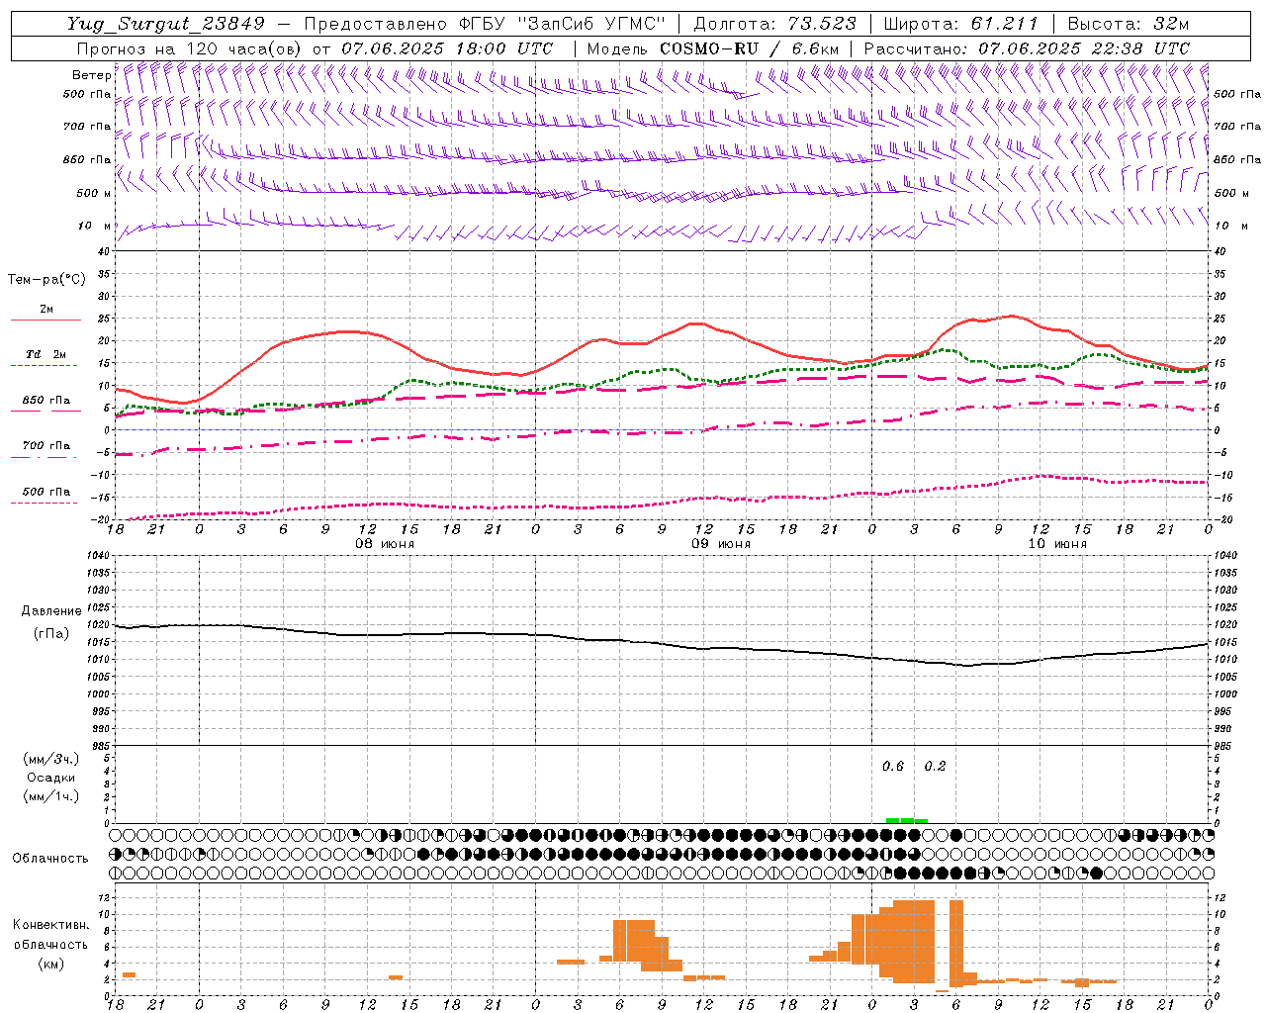Click the longitude value Долгота: 73.523

[x=775, y=24]
